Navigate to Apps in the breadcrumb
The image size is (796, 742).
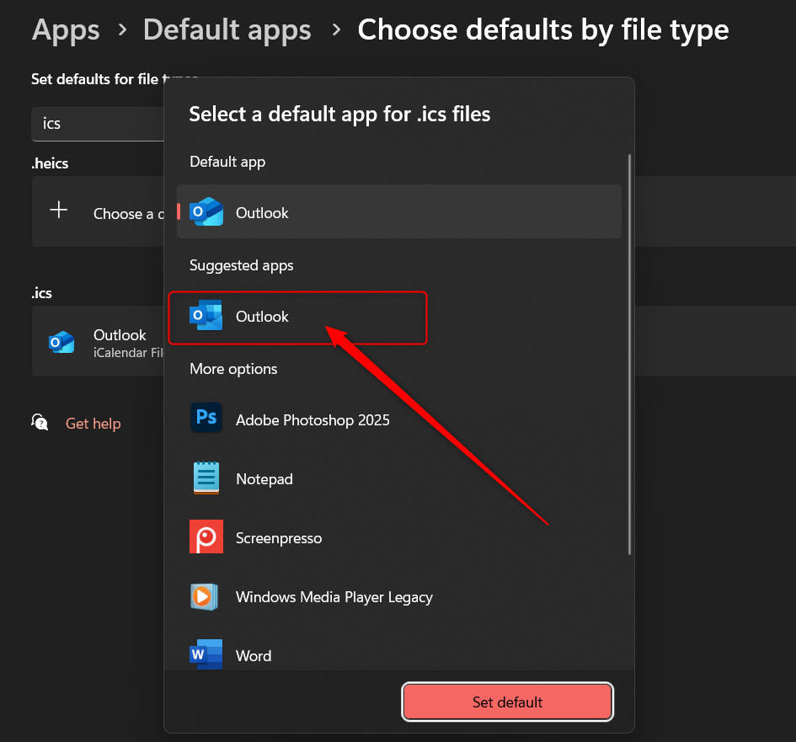point(66,29)
